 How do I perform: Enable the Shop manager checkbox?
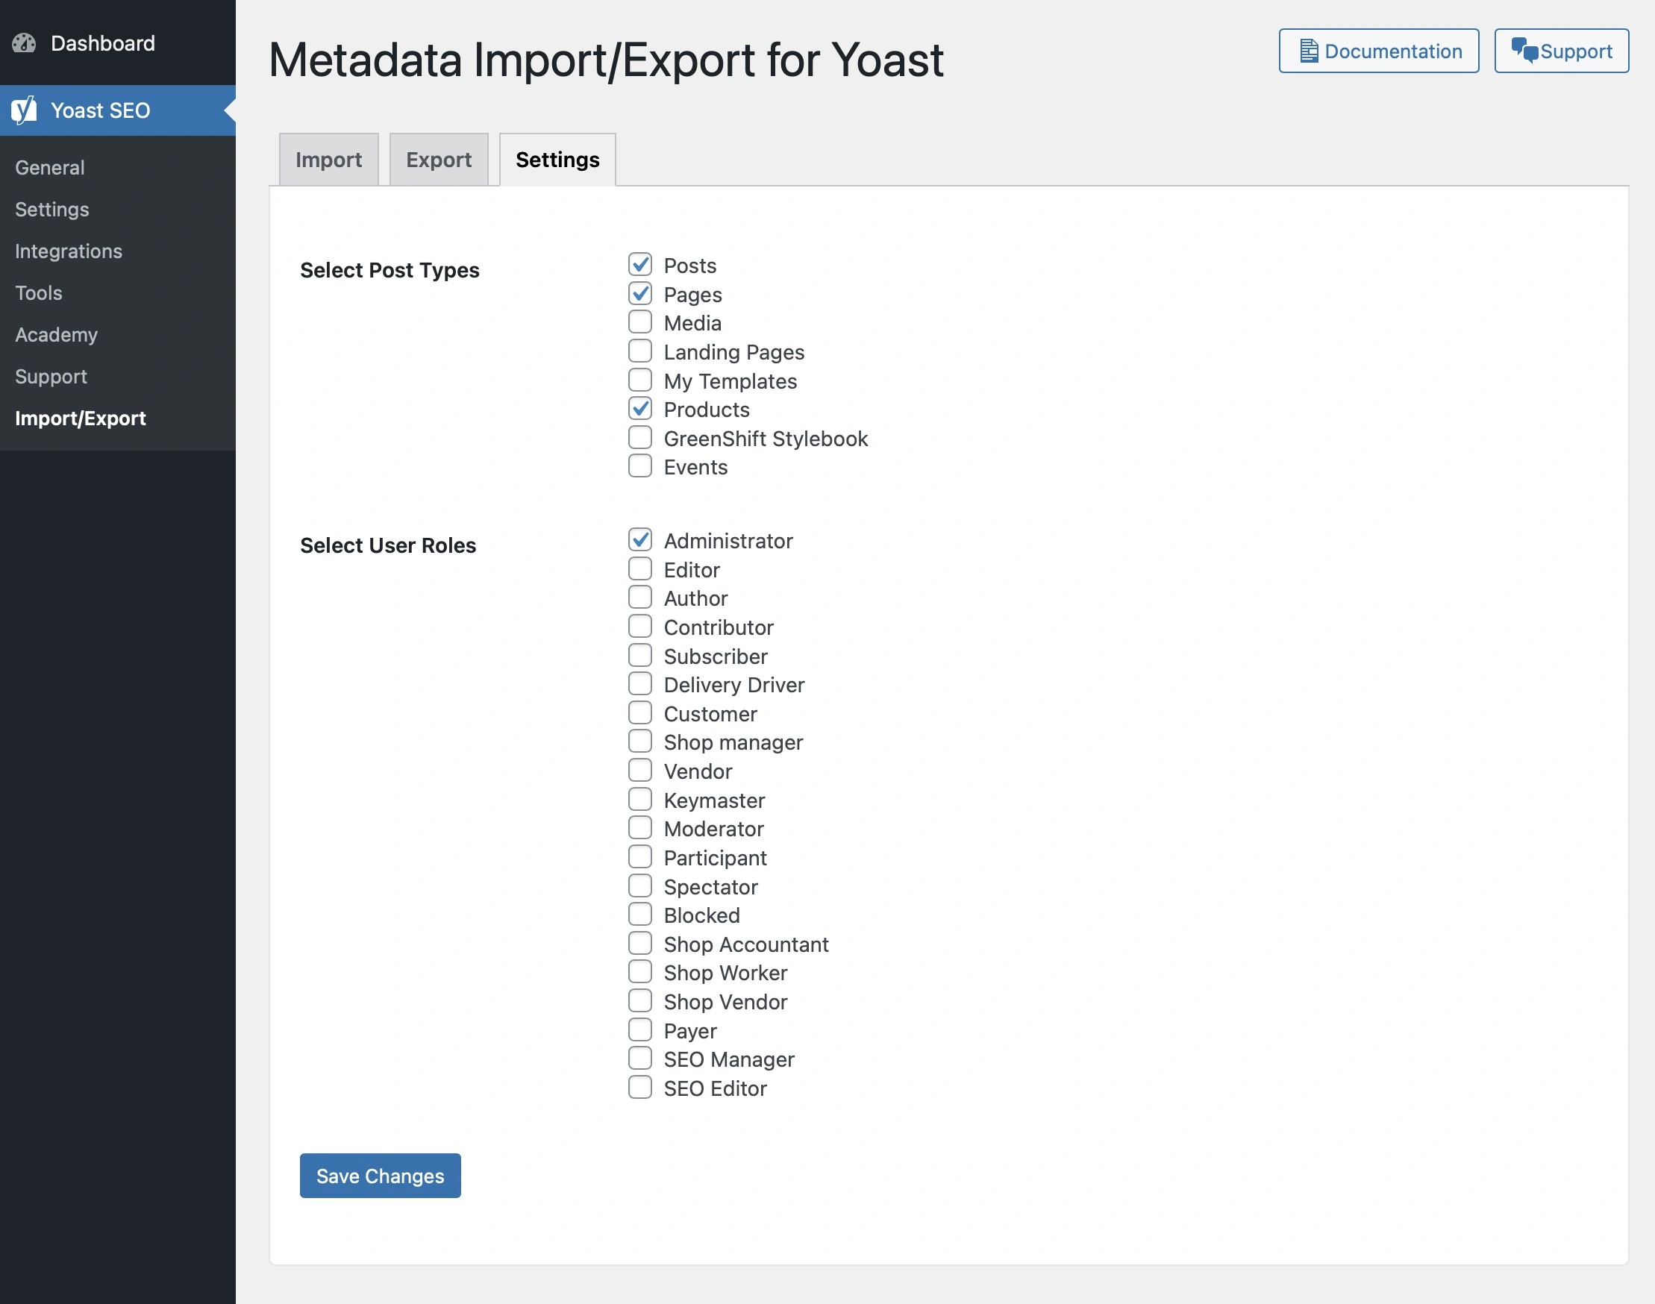640,741
